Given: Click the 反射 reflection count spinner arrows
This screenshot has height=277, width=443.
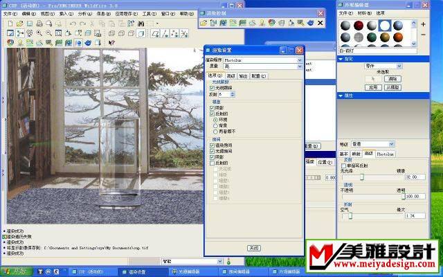Looking at the screenshot, I should point(233,94).
